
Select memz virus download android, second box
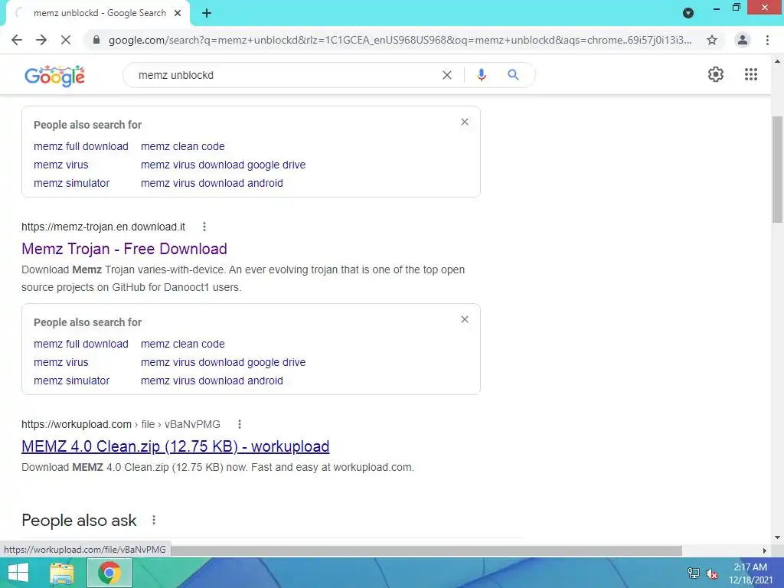[212, 381]
